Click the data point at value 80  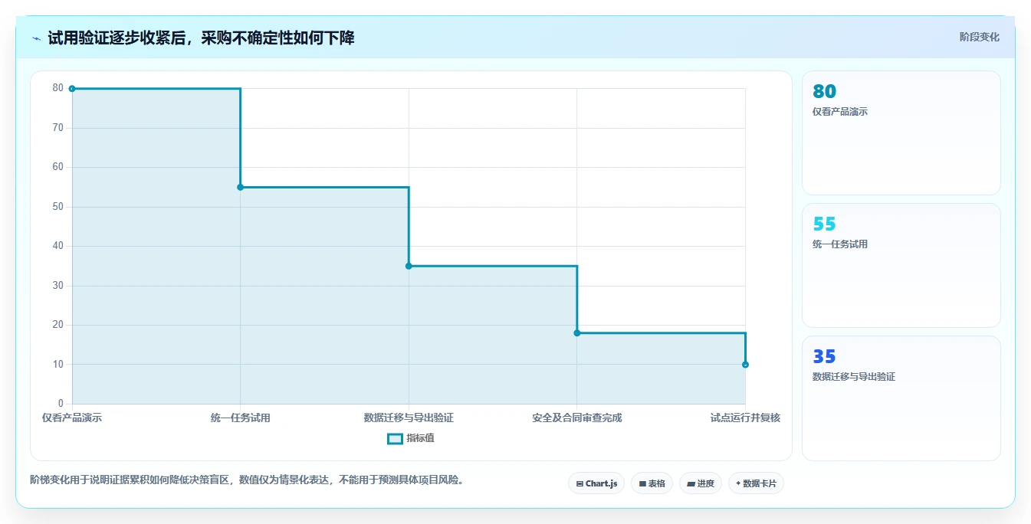pos(72,89)
